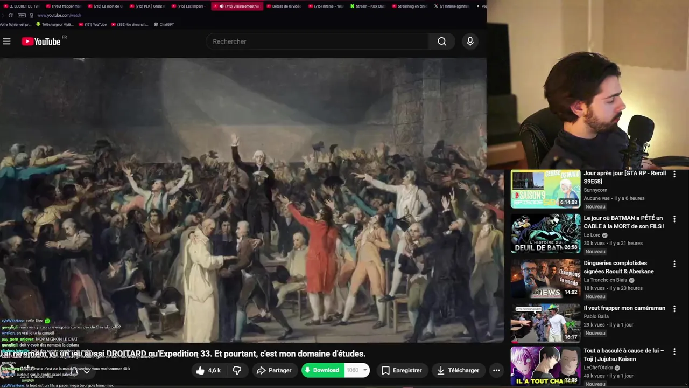Screen dimensions: 689x388
Task: Reload the page in the browser
Action: [10, 15]
